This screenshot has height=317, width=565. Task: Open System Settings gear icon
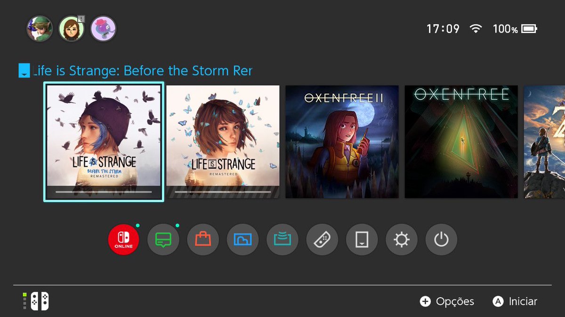401,240
